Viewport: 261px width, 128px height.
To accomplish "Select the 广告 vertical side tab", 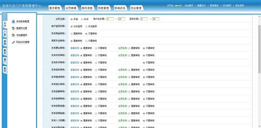I will pos(5,34).
